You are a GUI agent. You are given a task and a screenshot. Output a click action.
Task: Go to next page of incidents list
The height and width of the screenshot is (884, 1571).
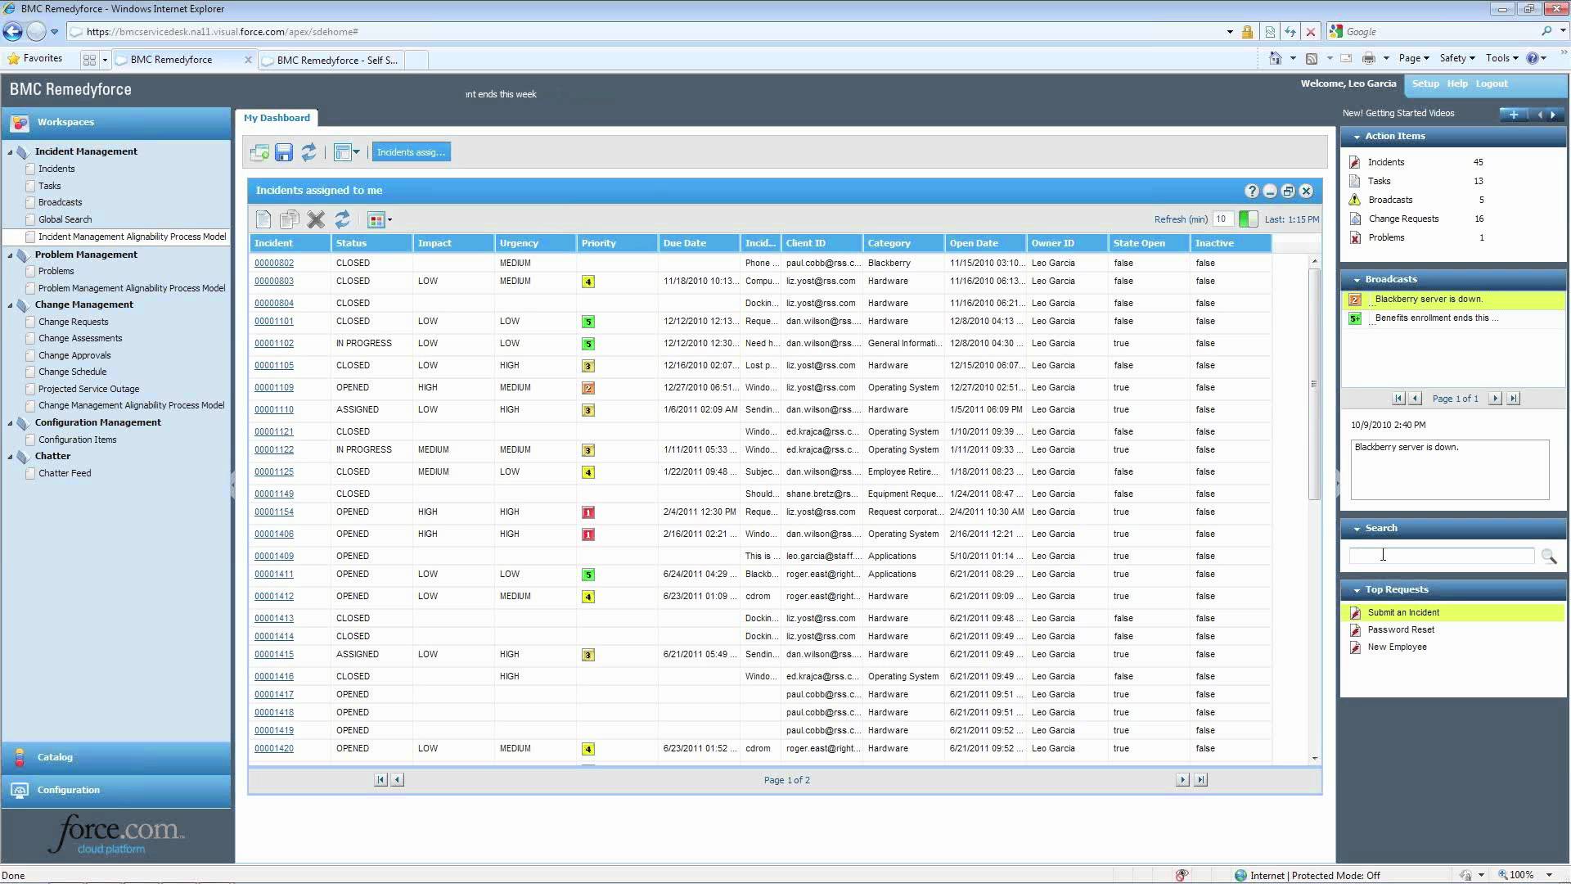click(x=1182, y=780)
